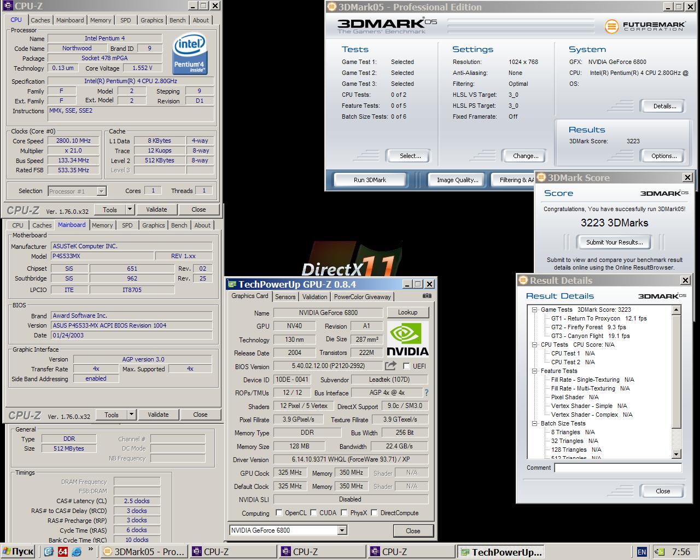Click the CPU-Z title bar icon at top-left
This screenshot has width=700, height=560.
7,6
